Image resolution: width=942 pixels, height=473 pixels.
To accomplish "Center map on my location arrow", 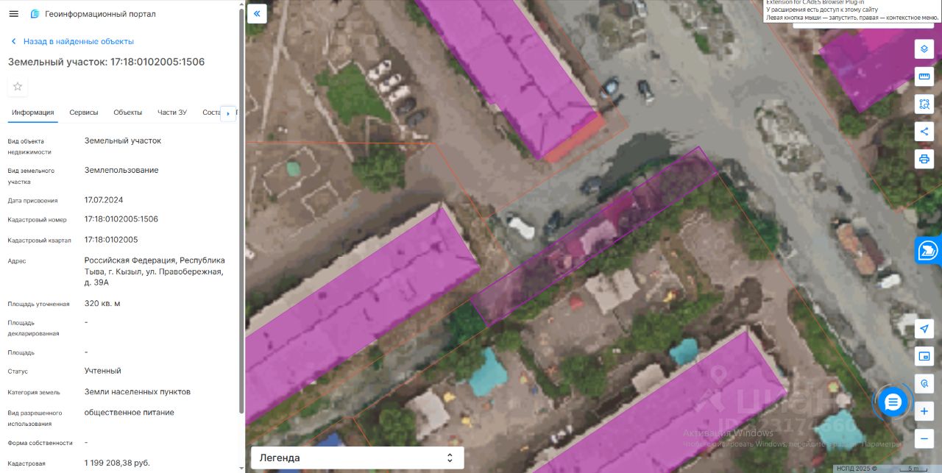I will (x=924, y=329).
